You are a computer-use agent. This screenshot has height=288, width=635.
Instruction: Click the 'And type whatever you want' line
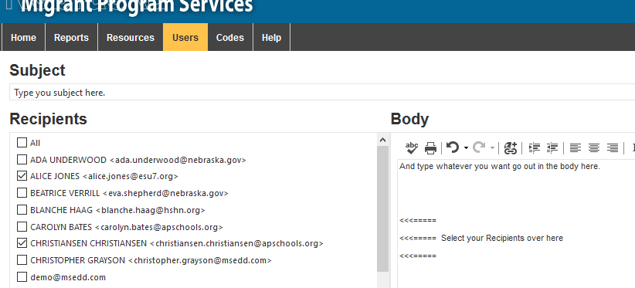tap(499, 166)
